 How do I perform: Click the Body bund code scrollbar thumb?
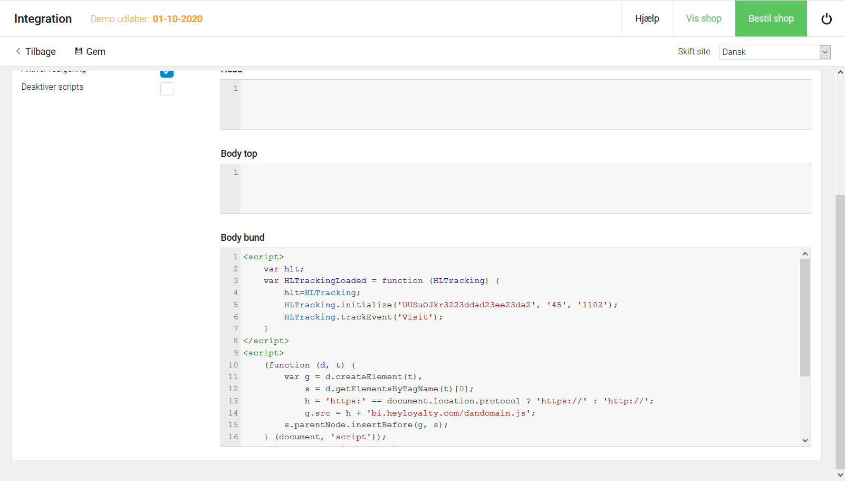pos(805,317)
